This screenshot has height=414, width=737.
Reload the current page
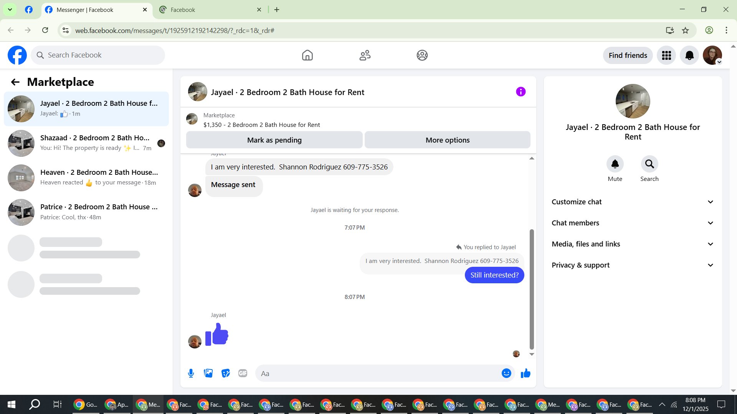[45, 30]
